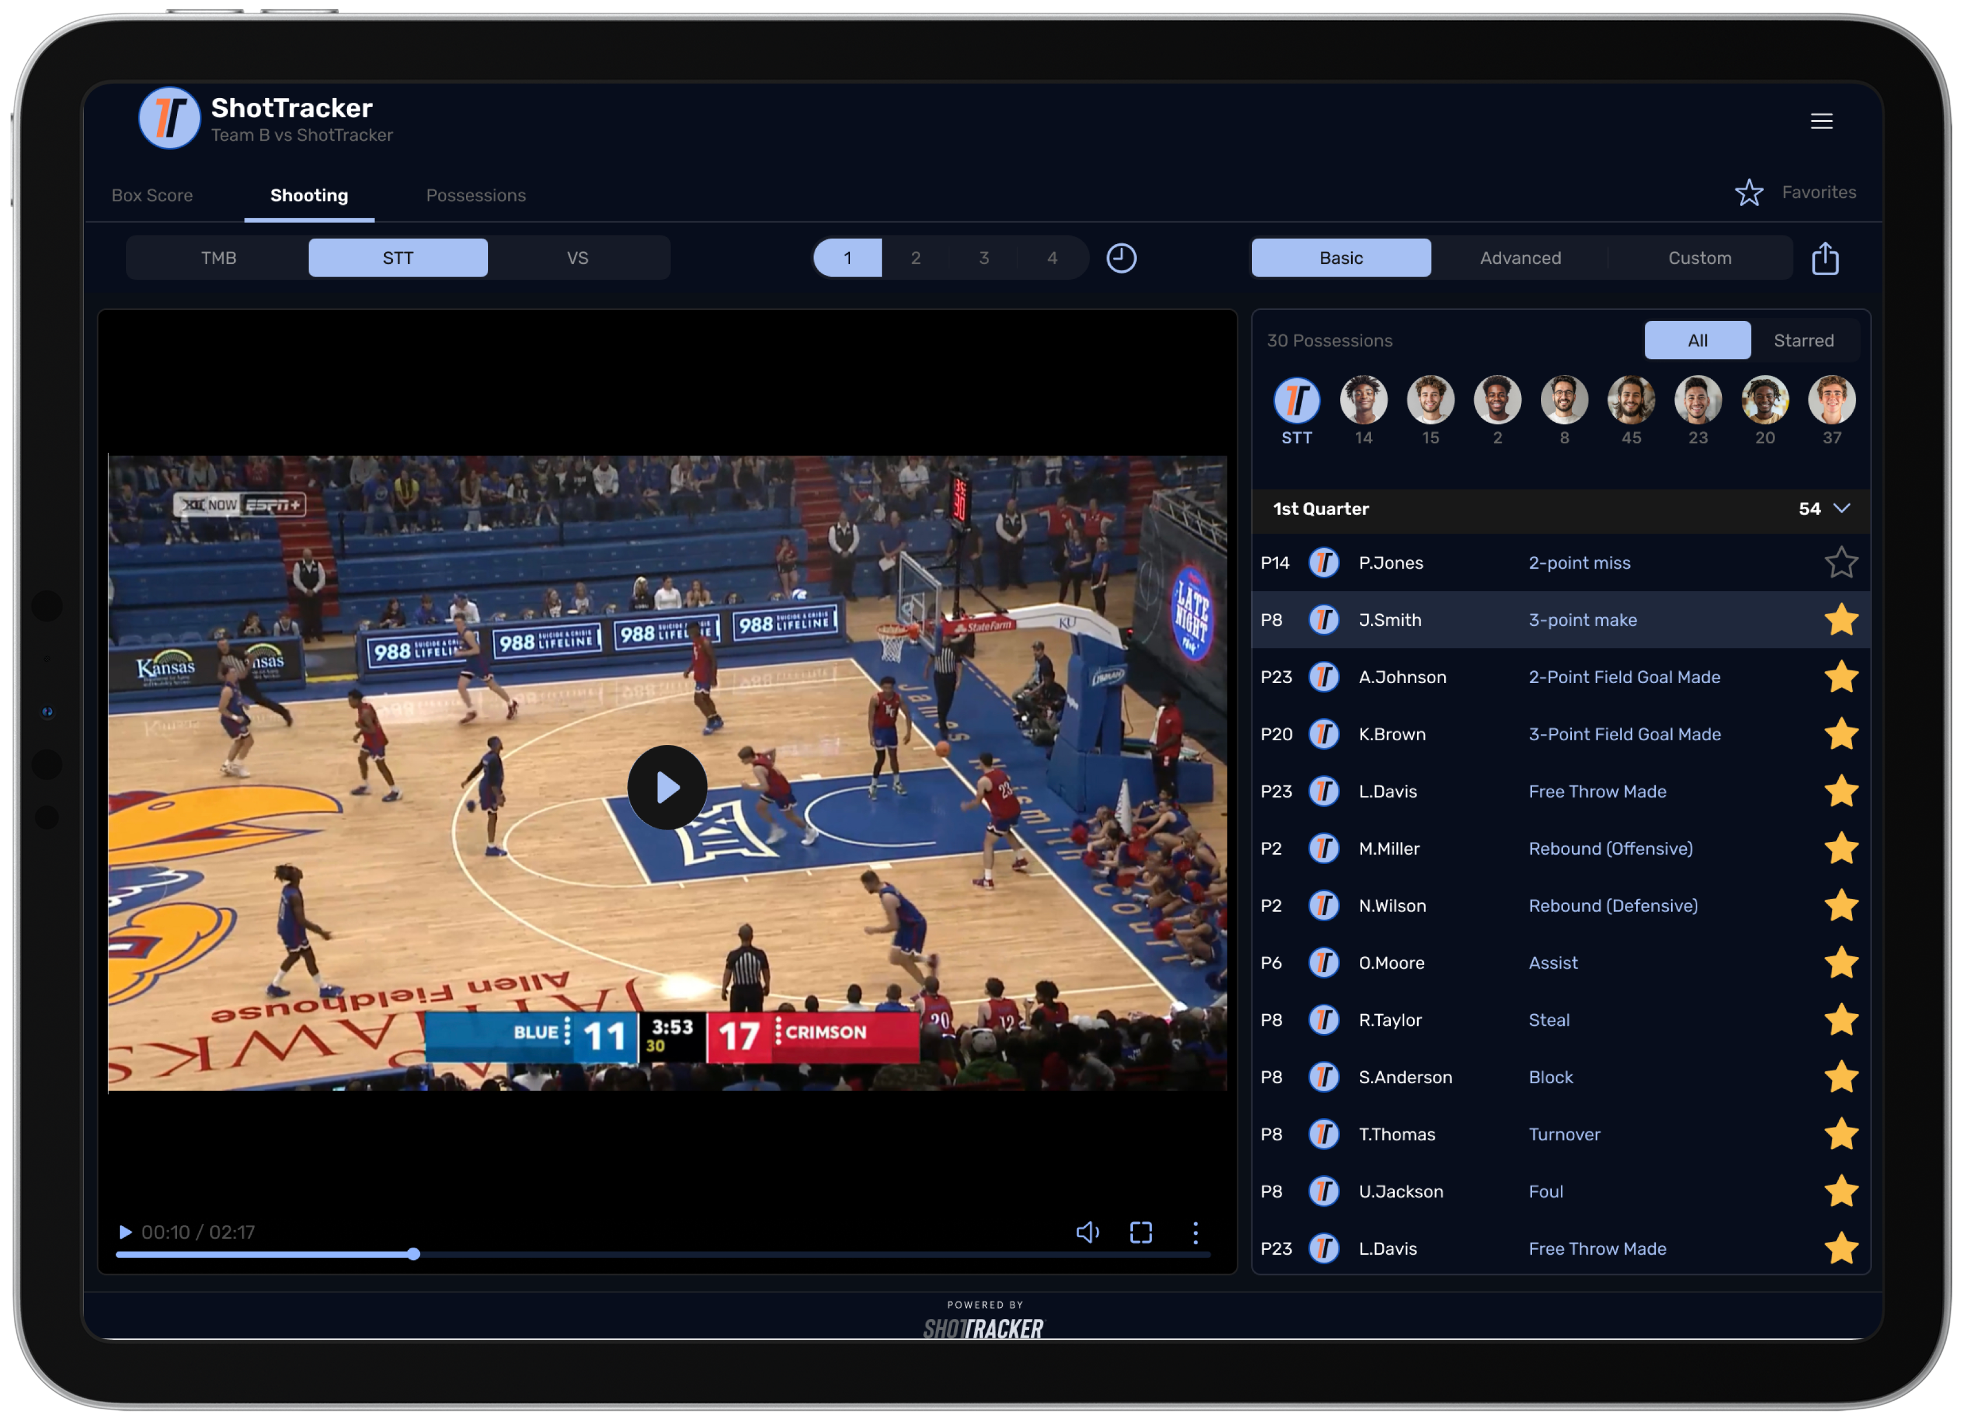Filter by player 45 avatar
Image resolution: width=1966 pixels, height=1424 pixels.
[1630, 399]
